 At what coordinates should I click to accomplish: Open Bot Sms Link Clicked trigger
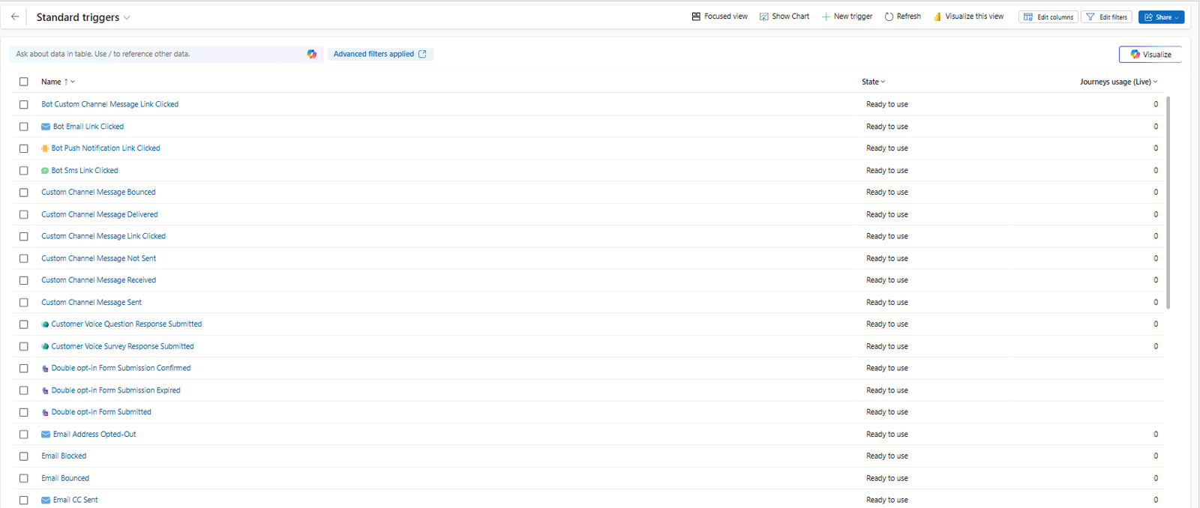85,171
